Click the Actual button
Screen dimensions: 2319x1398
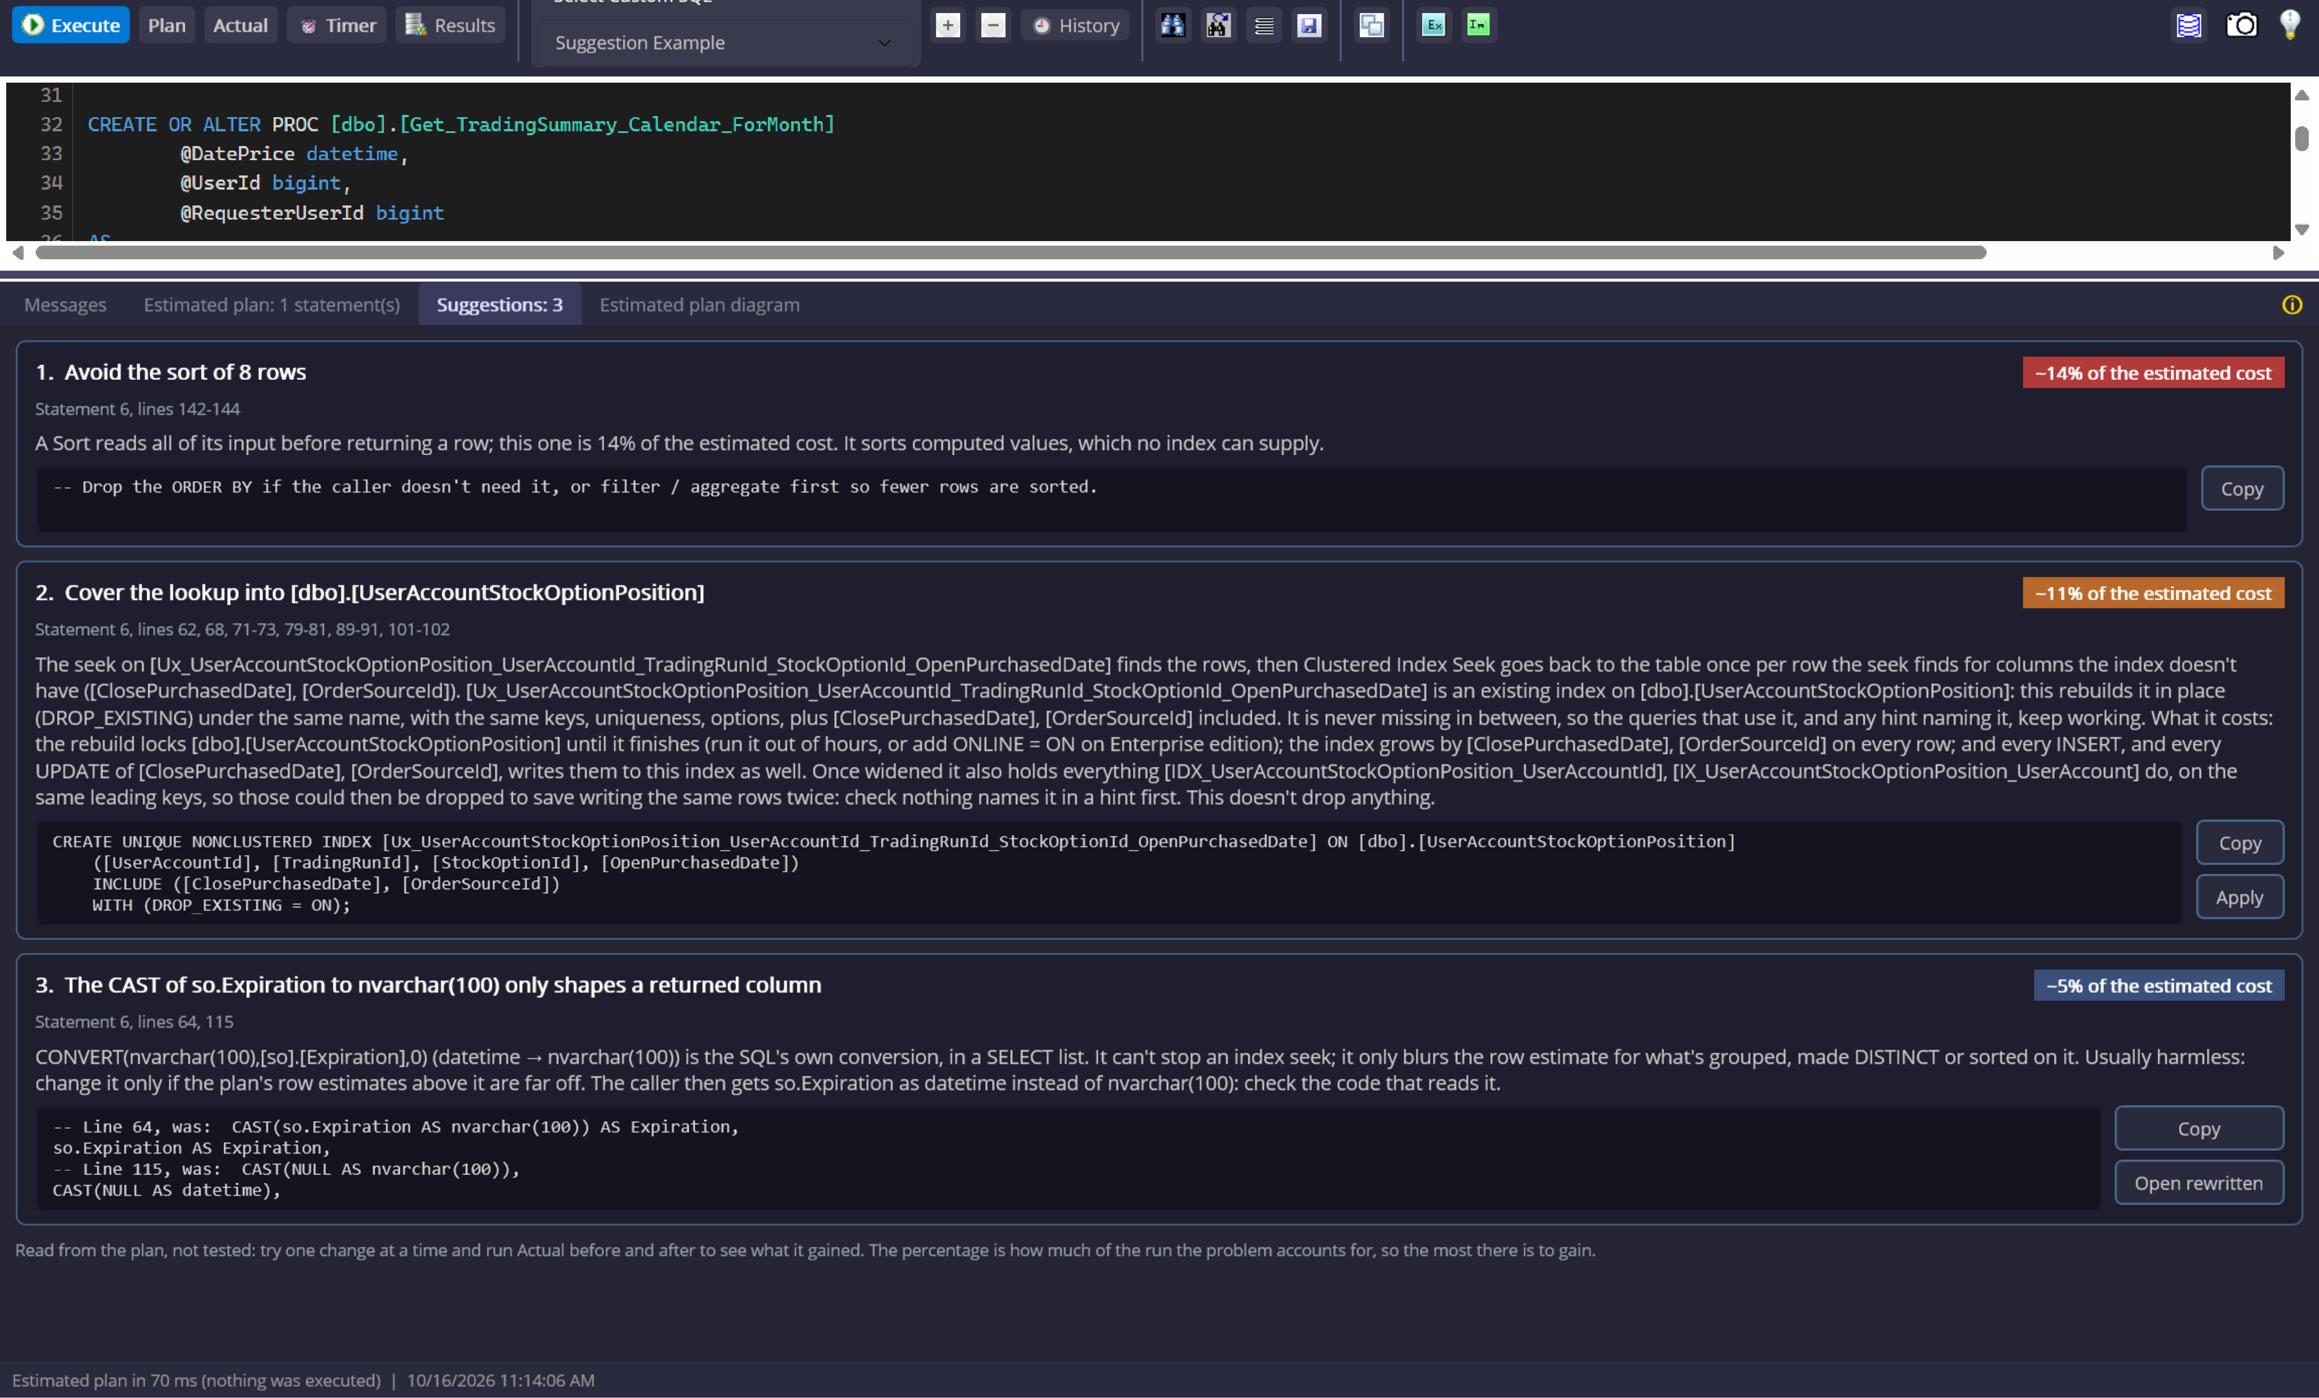click(x=240, y=25)
